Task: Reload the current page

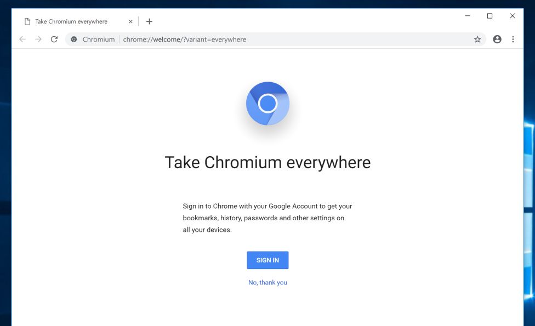Action: point(54,39)
